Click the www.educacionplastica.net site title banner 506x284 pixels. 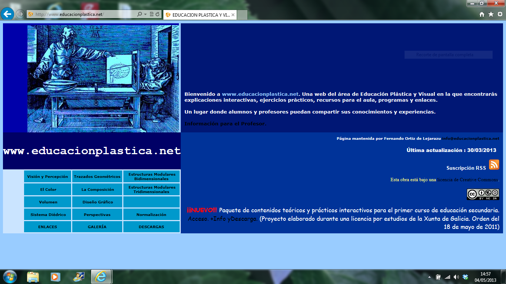click(92, 151)
